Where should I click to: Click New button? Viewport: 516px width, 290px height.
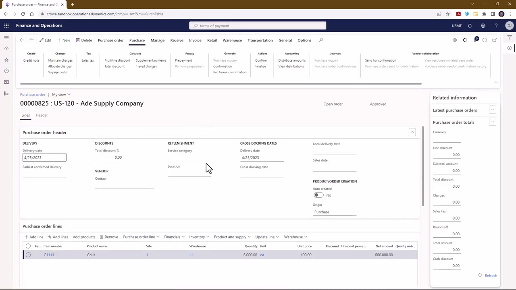tap(63, 40)
